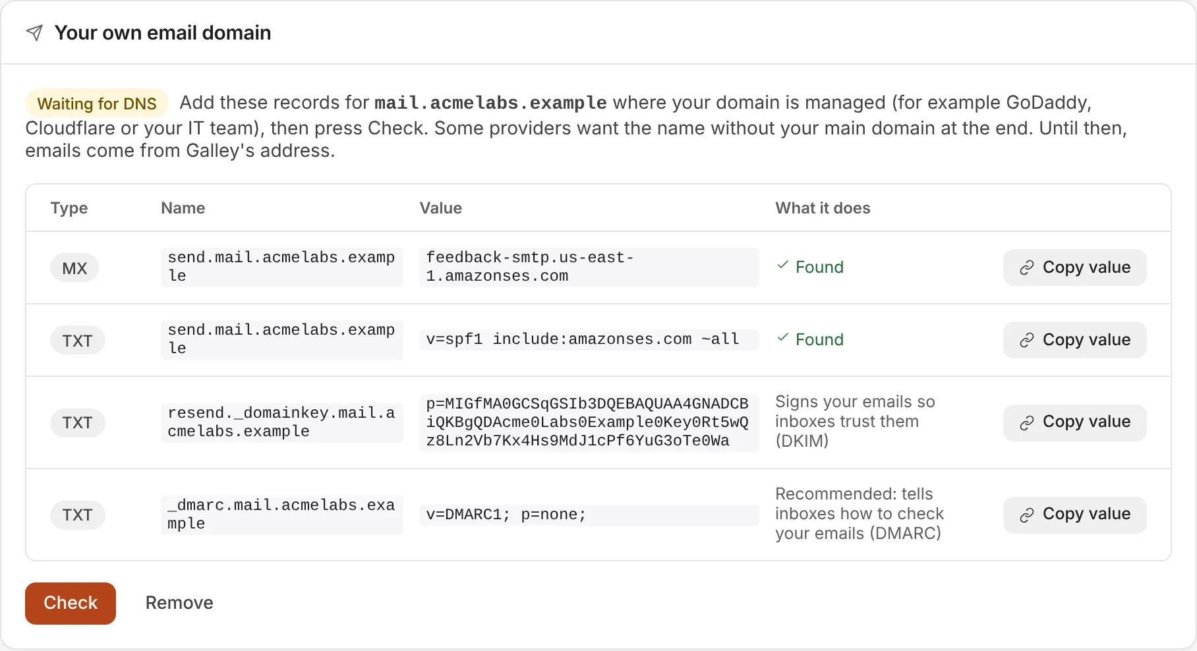Viewport: 1197px width, 651px height.
Task: Click the Check button
Action: coord(71,603)
